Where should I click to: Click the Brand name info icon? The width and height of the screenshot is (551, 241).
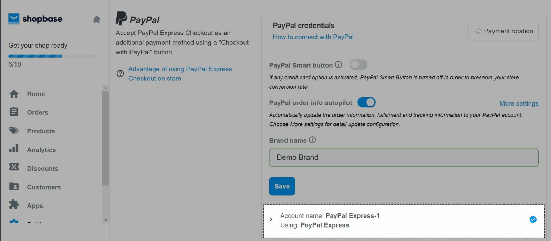click(312, 140)
